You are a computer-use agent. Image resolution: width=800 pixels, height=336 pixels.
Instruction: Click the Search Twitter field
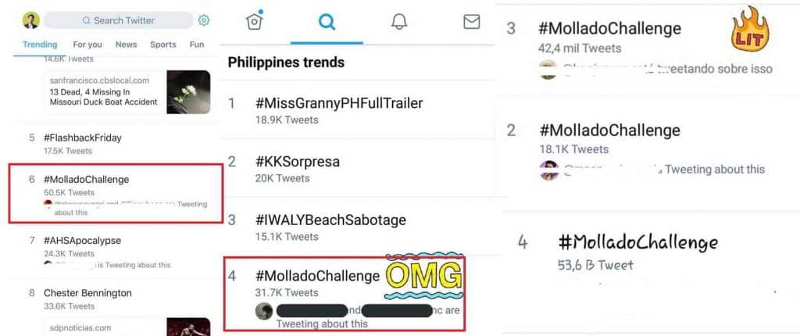click(x=119, y=20)
